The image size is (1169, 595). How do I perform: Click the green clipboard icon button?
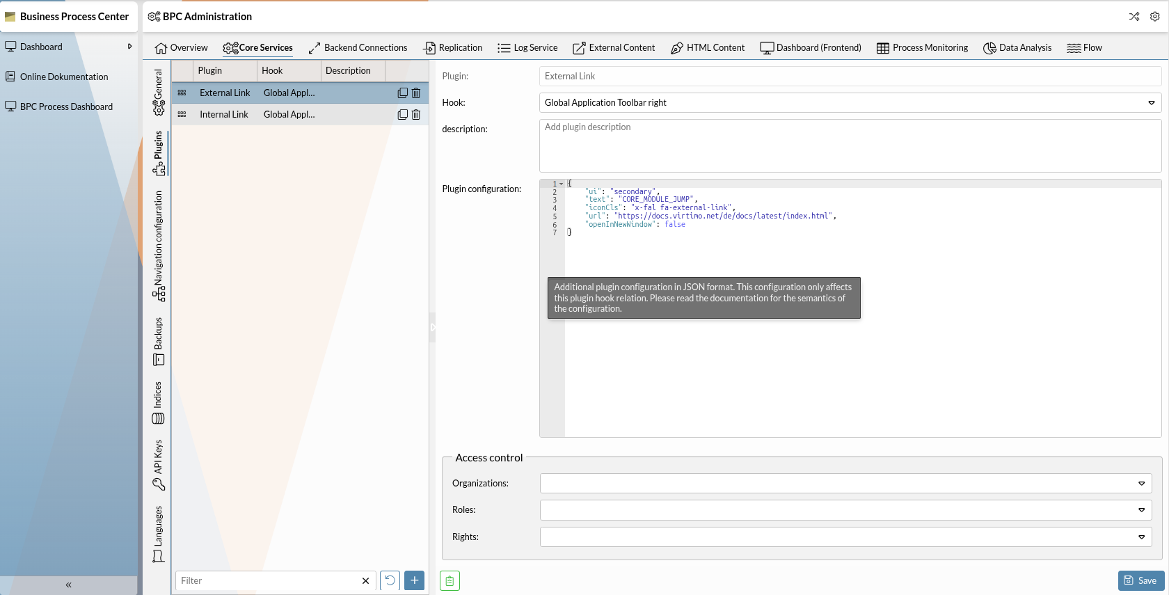pyautogui.click(x=450, y=580)
